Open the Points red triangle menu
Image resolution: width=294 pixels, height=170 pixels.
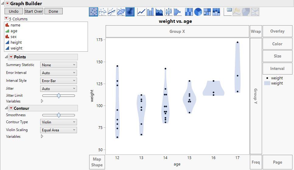tap(11, 57)
